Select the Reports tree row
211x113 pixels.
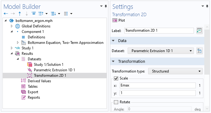34,97
